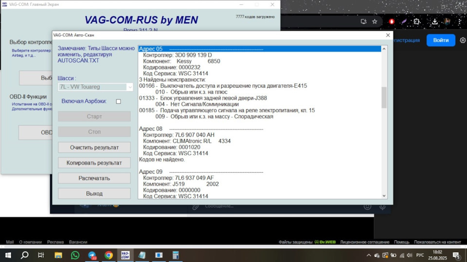Open the taskbar search icon
This screenshot has width=467, height=262.
pos(25,255)
